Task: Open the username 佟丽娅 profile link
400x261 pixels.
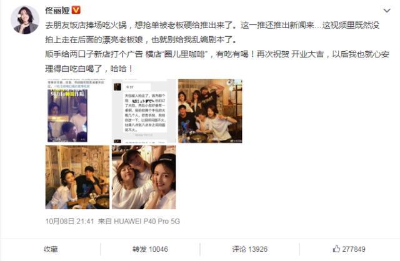Action: [x=57, y=11]
